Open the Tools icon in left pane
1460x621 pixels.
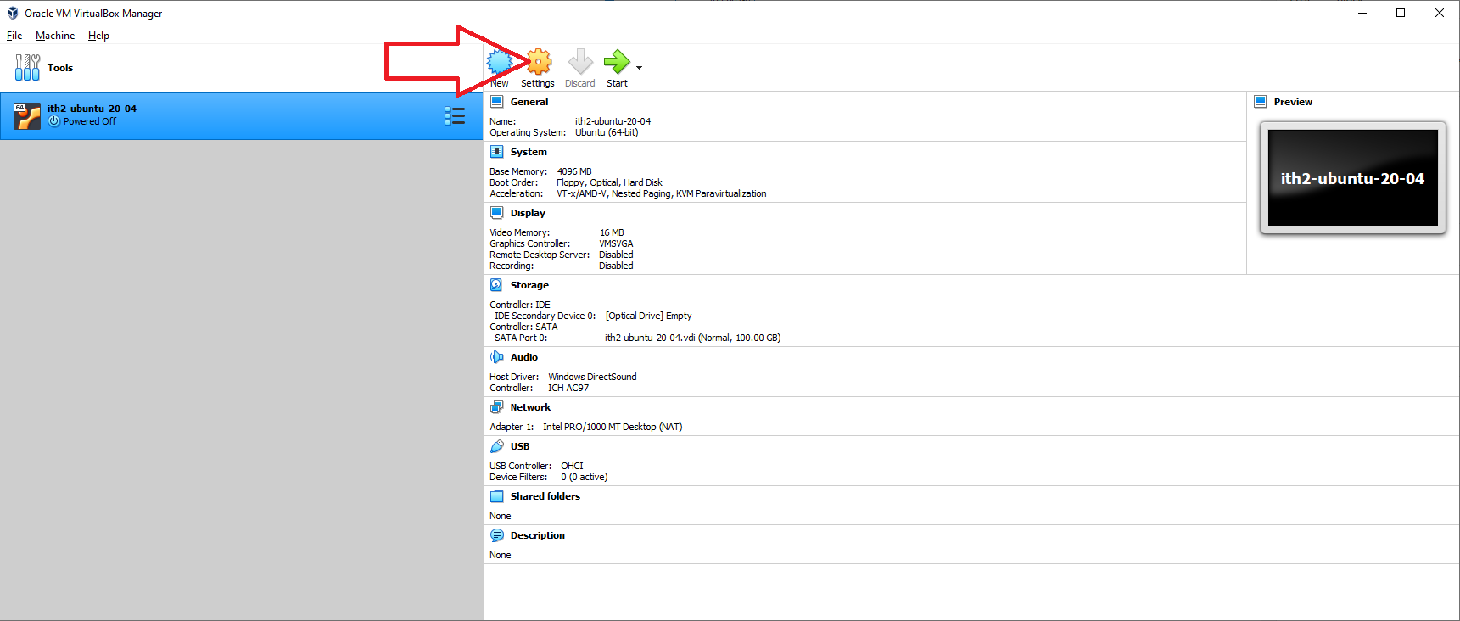tap(27, 67)
